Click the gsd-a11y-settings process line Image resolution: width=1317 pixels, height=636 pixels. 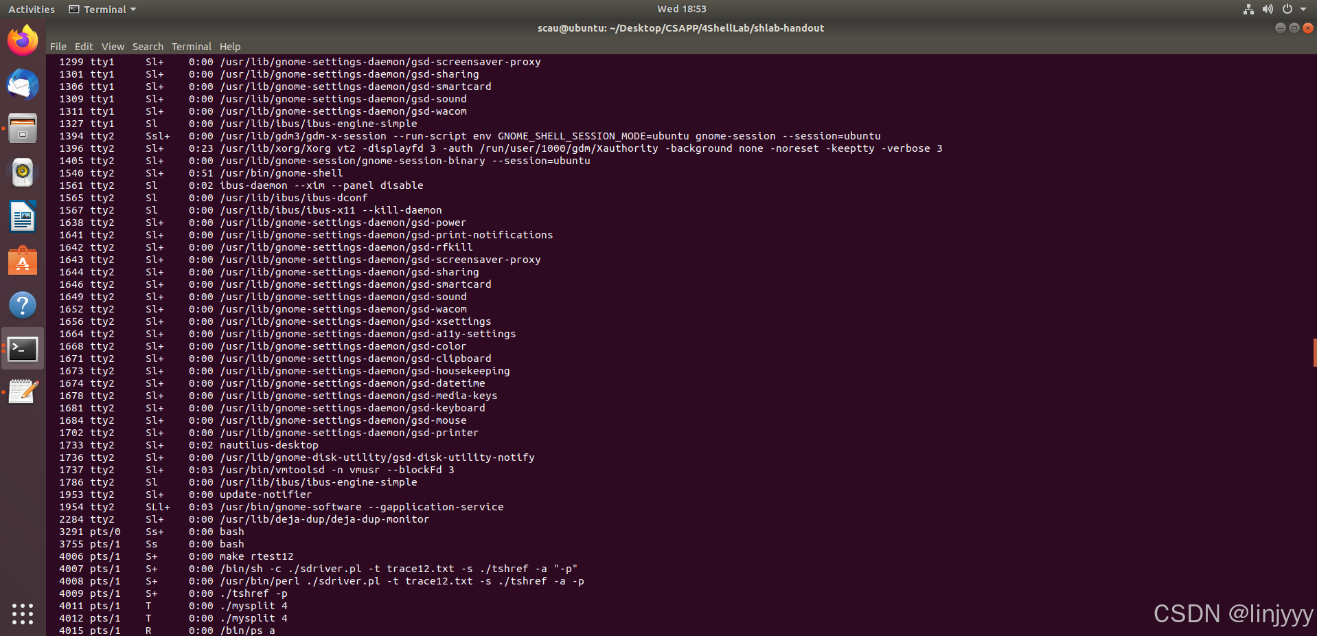[x=287, y=334]
